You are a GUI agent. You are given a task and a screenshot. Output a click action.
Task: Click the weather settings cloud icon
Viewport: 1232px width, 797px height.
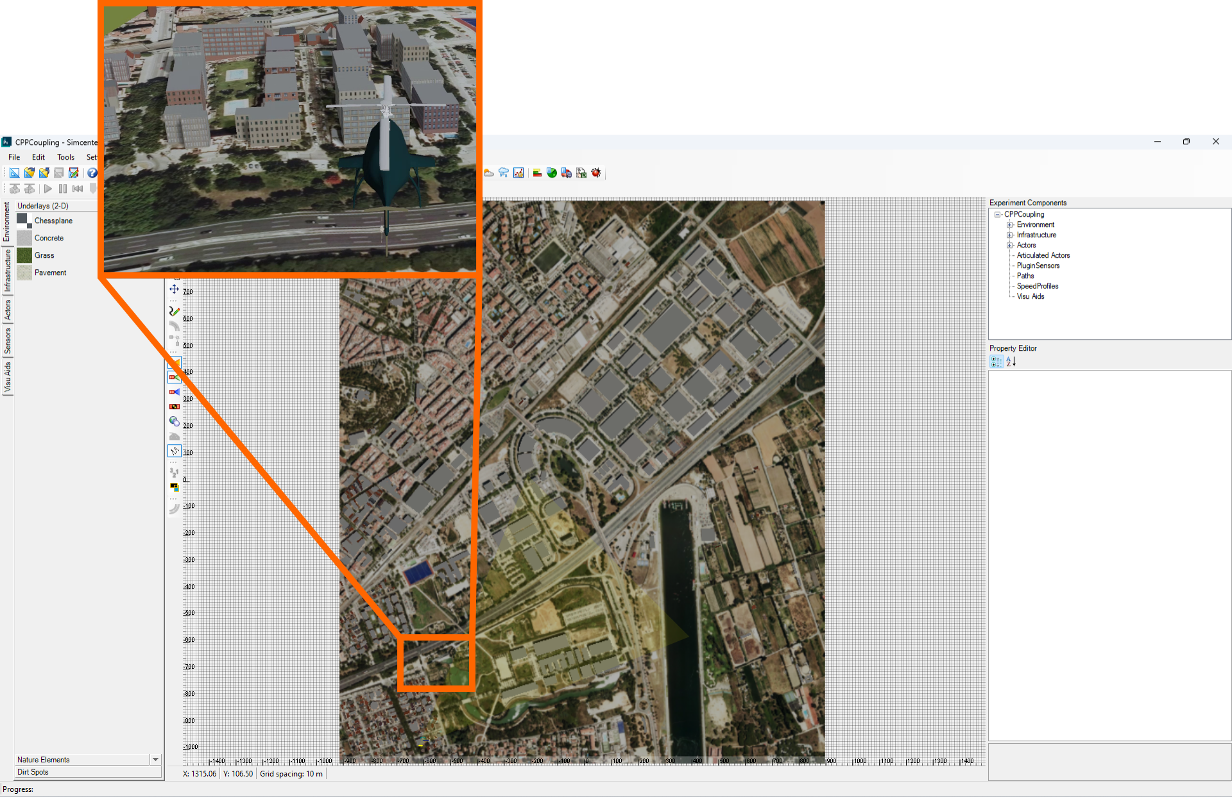coord(488,172)
